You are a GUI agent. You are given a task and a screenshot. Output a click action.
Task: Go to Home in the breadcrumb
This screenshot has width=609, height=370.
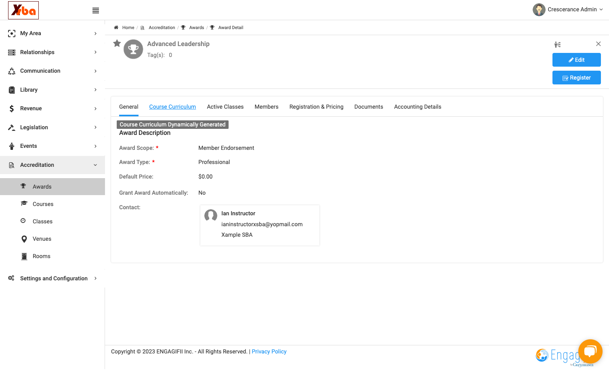pos(128,27)
